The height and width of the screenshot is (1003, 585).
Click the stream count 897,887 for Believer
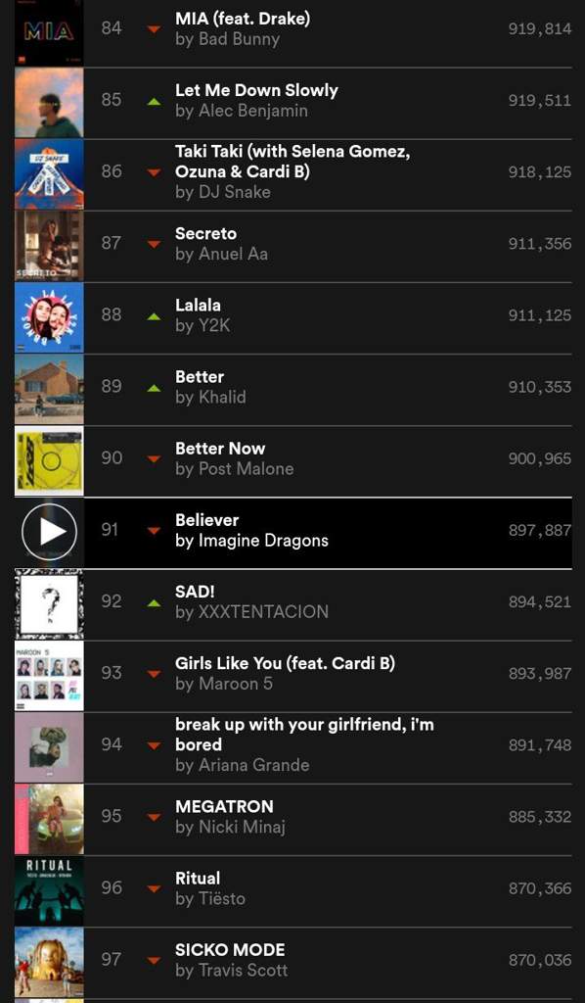(540, 530)
